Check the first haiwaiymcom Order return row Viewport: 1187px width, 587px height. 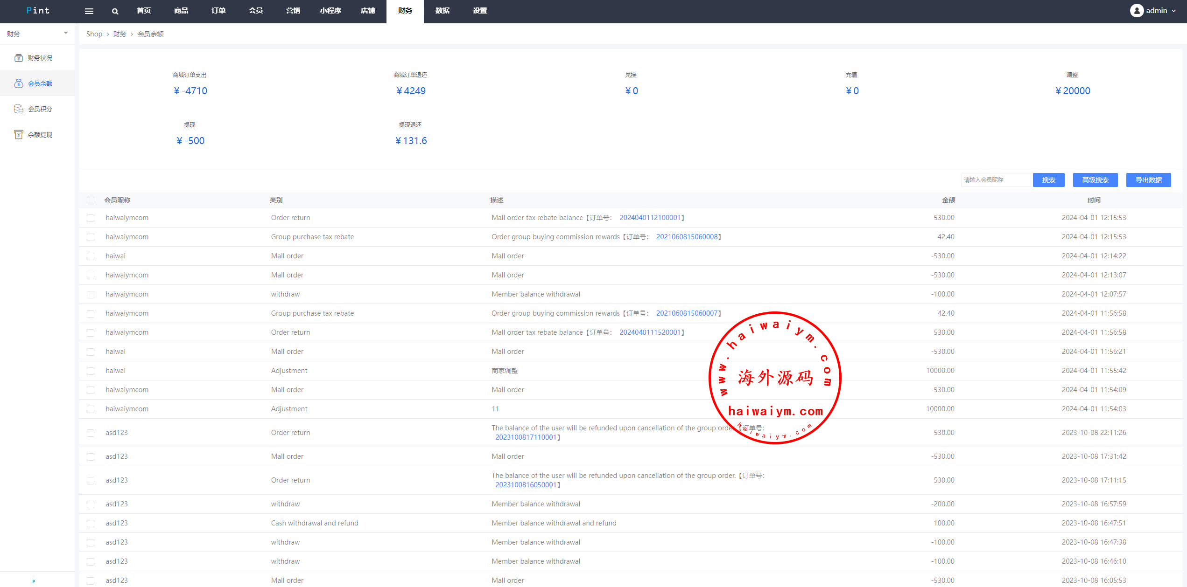point(91,218)
